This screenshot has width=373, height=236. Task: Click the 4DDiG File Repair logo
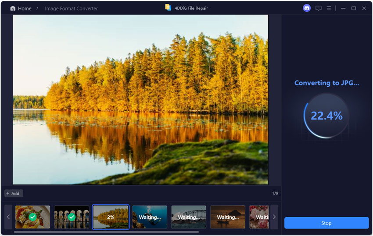tap(168, 7)
